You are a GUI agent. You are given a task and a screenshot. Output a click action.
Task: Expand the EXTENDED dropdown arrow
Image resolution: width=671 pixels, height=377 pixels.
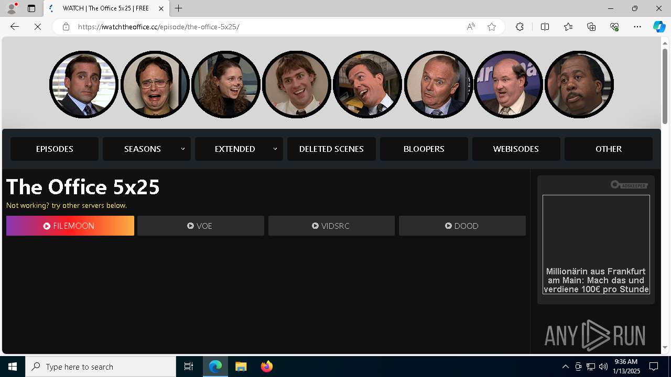click(275, 149)
